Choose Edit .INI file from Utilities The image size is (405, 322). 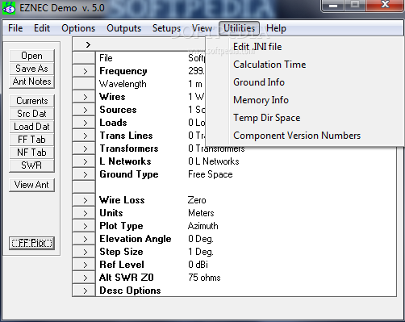click(304, 47)
